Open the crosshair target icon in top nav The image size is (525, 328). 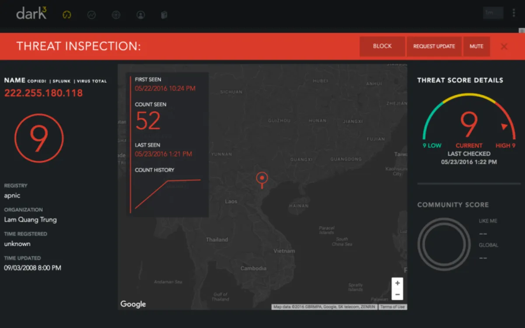116,14
